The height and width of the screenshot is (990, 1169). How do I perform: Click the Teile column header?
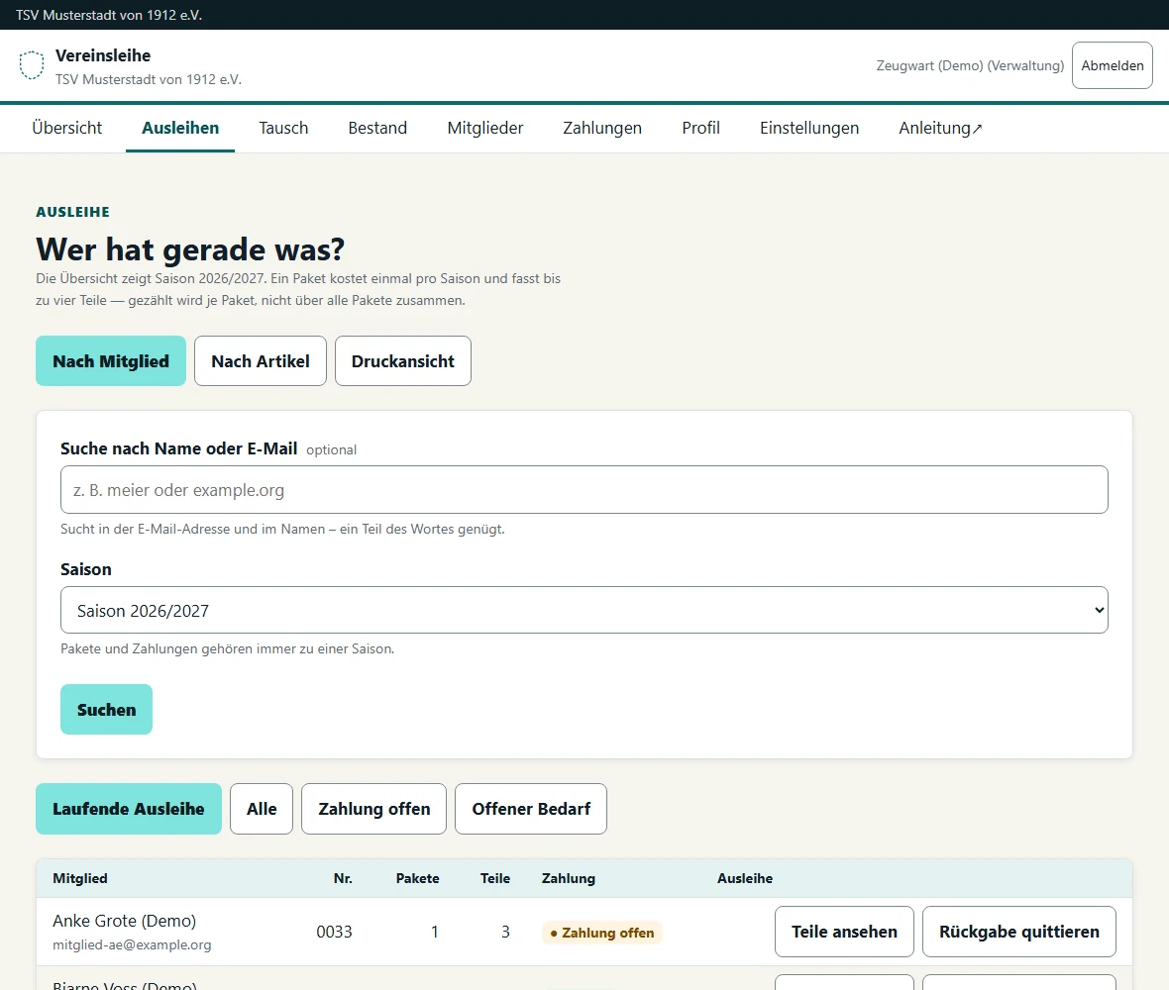pos(495,878)
